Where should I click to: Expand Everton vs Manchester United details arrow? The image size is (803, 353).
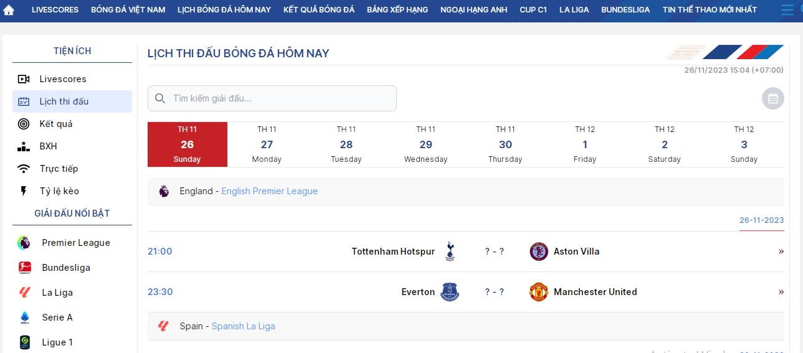point(781,292)
